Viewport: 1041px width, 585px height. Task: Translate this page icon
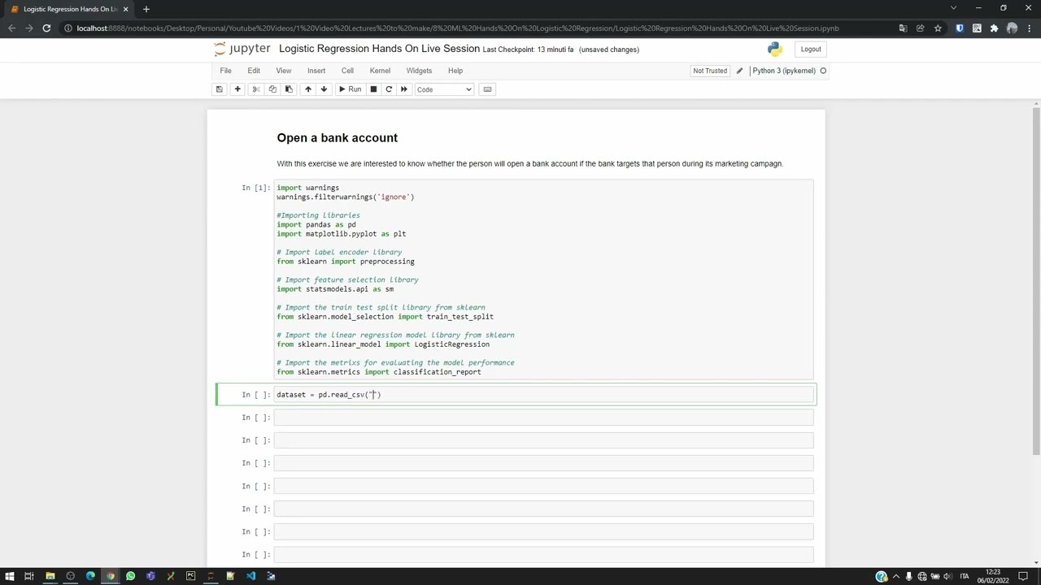(903, 28)
